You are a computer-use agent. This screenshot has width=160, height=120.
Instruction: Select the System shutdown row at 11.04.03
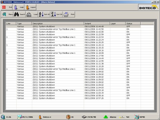point(73,88)
